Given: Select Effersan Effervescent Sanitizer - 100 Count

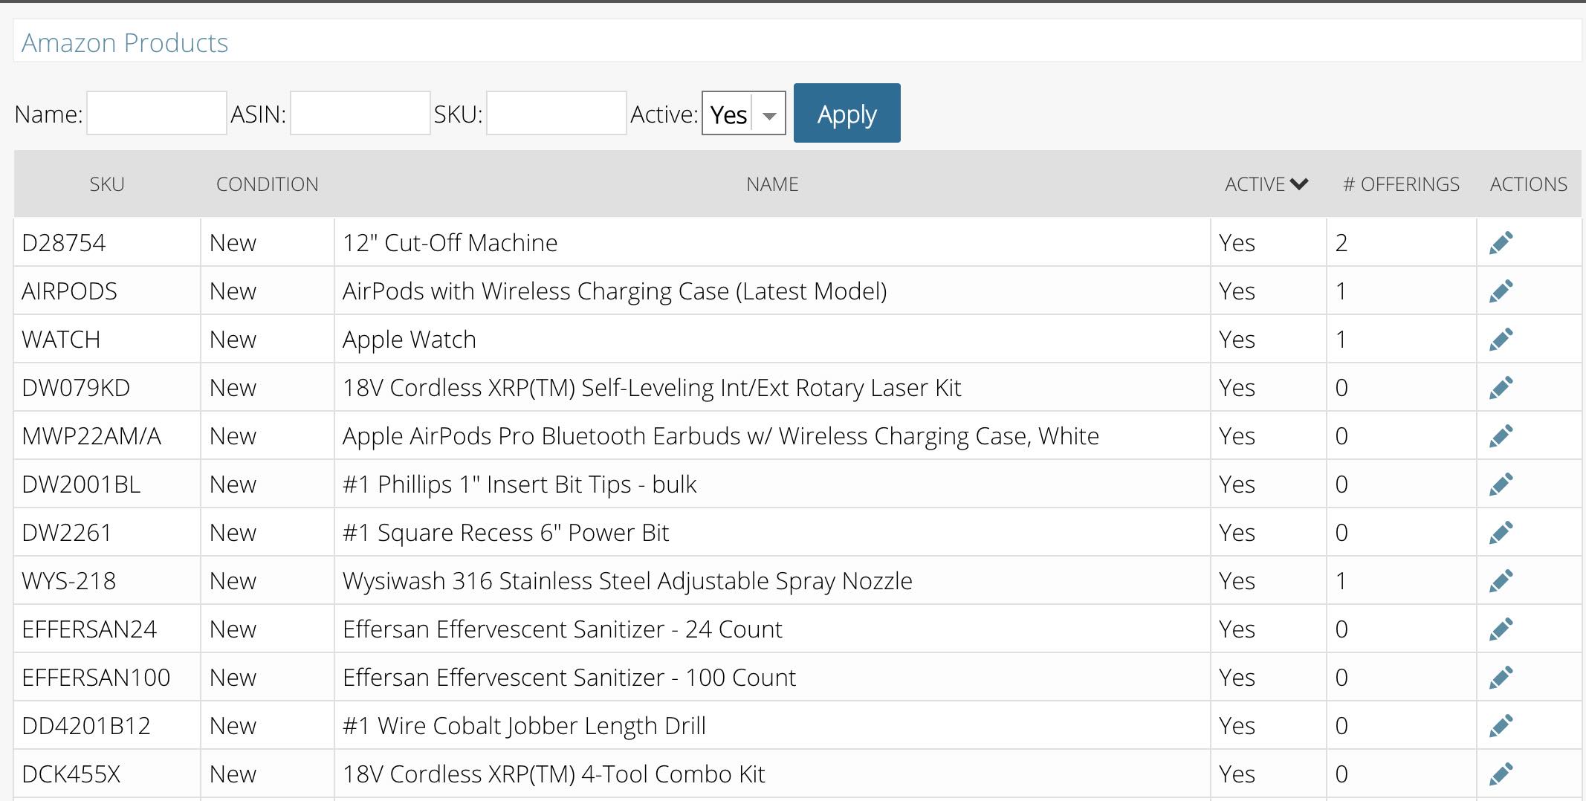Looking at the screenshot, I should tap(569, 678).
